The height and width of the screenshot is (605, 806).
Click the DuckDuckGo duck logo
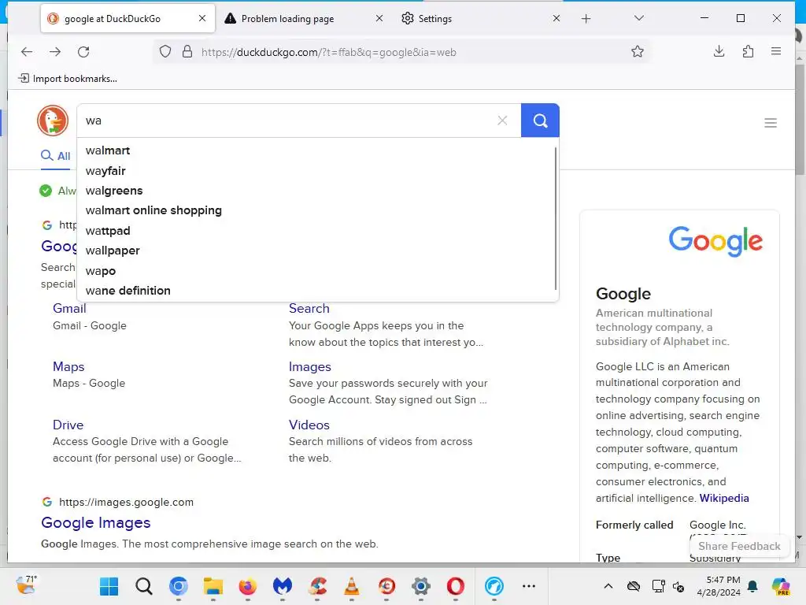[53, 121]
